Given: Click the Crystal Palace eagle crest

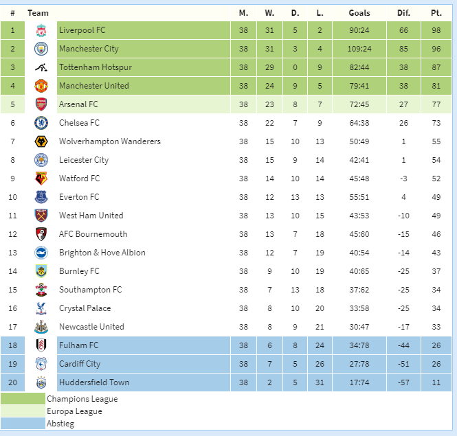Looking at the screenshot, I should point(41,308).
